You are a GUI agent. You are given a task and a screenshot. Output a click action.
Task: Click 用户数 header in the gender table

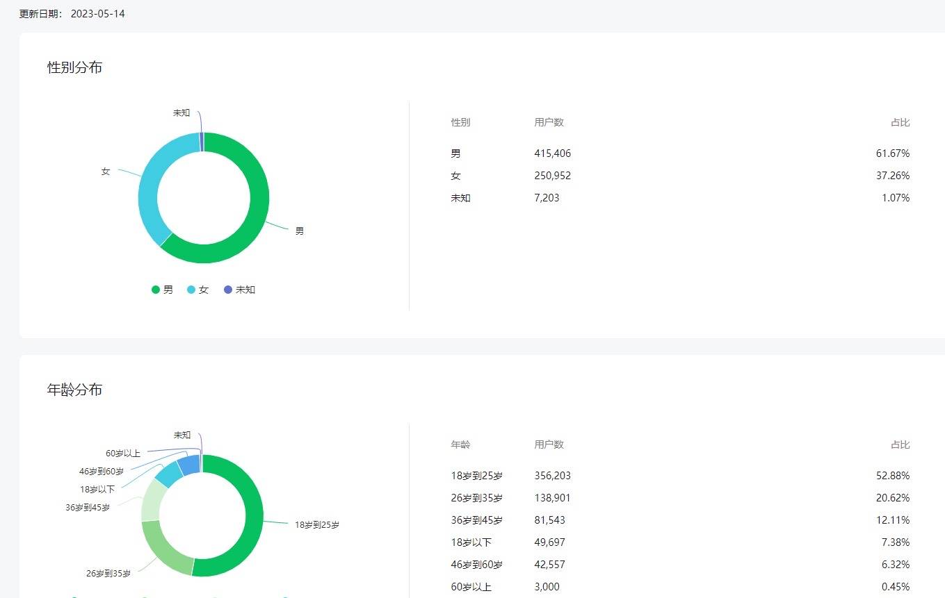coord(549,122)
